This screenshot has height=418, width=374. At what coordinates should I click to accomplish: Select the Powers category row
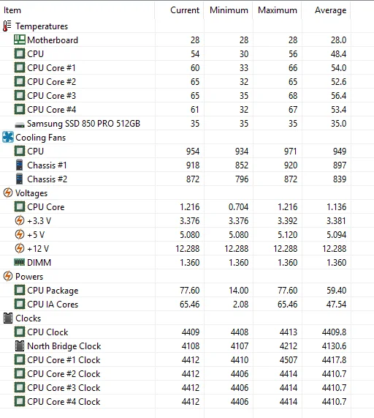point(175,276)
